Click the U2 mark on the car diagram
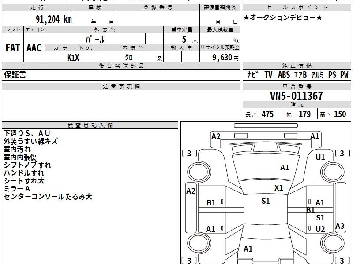The image size is (353, 264). coord(320,229)
